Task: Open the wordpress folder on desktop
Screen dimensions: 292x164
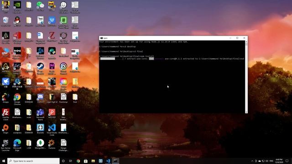Action: tap(17, 129)
